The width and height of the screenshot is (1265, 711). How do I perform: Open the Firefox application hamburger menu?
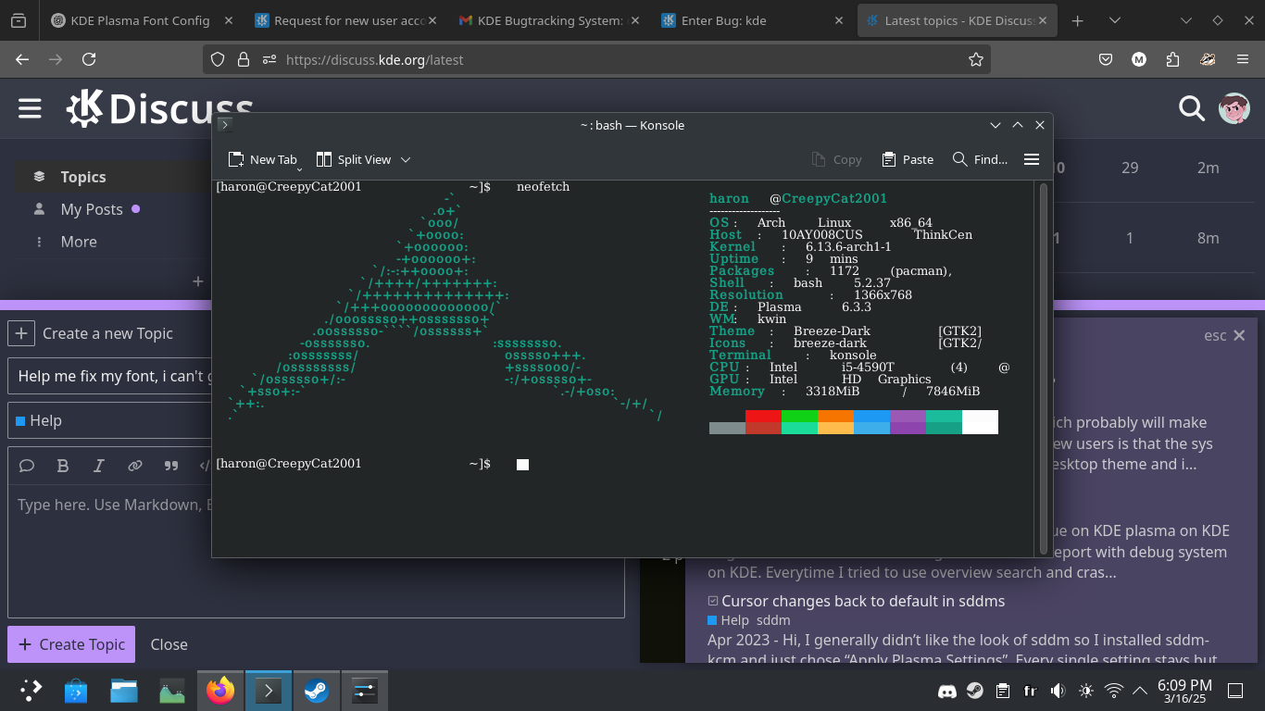pos(1243,59)
